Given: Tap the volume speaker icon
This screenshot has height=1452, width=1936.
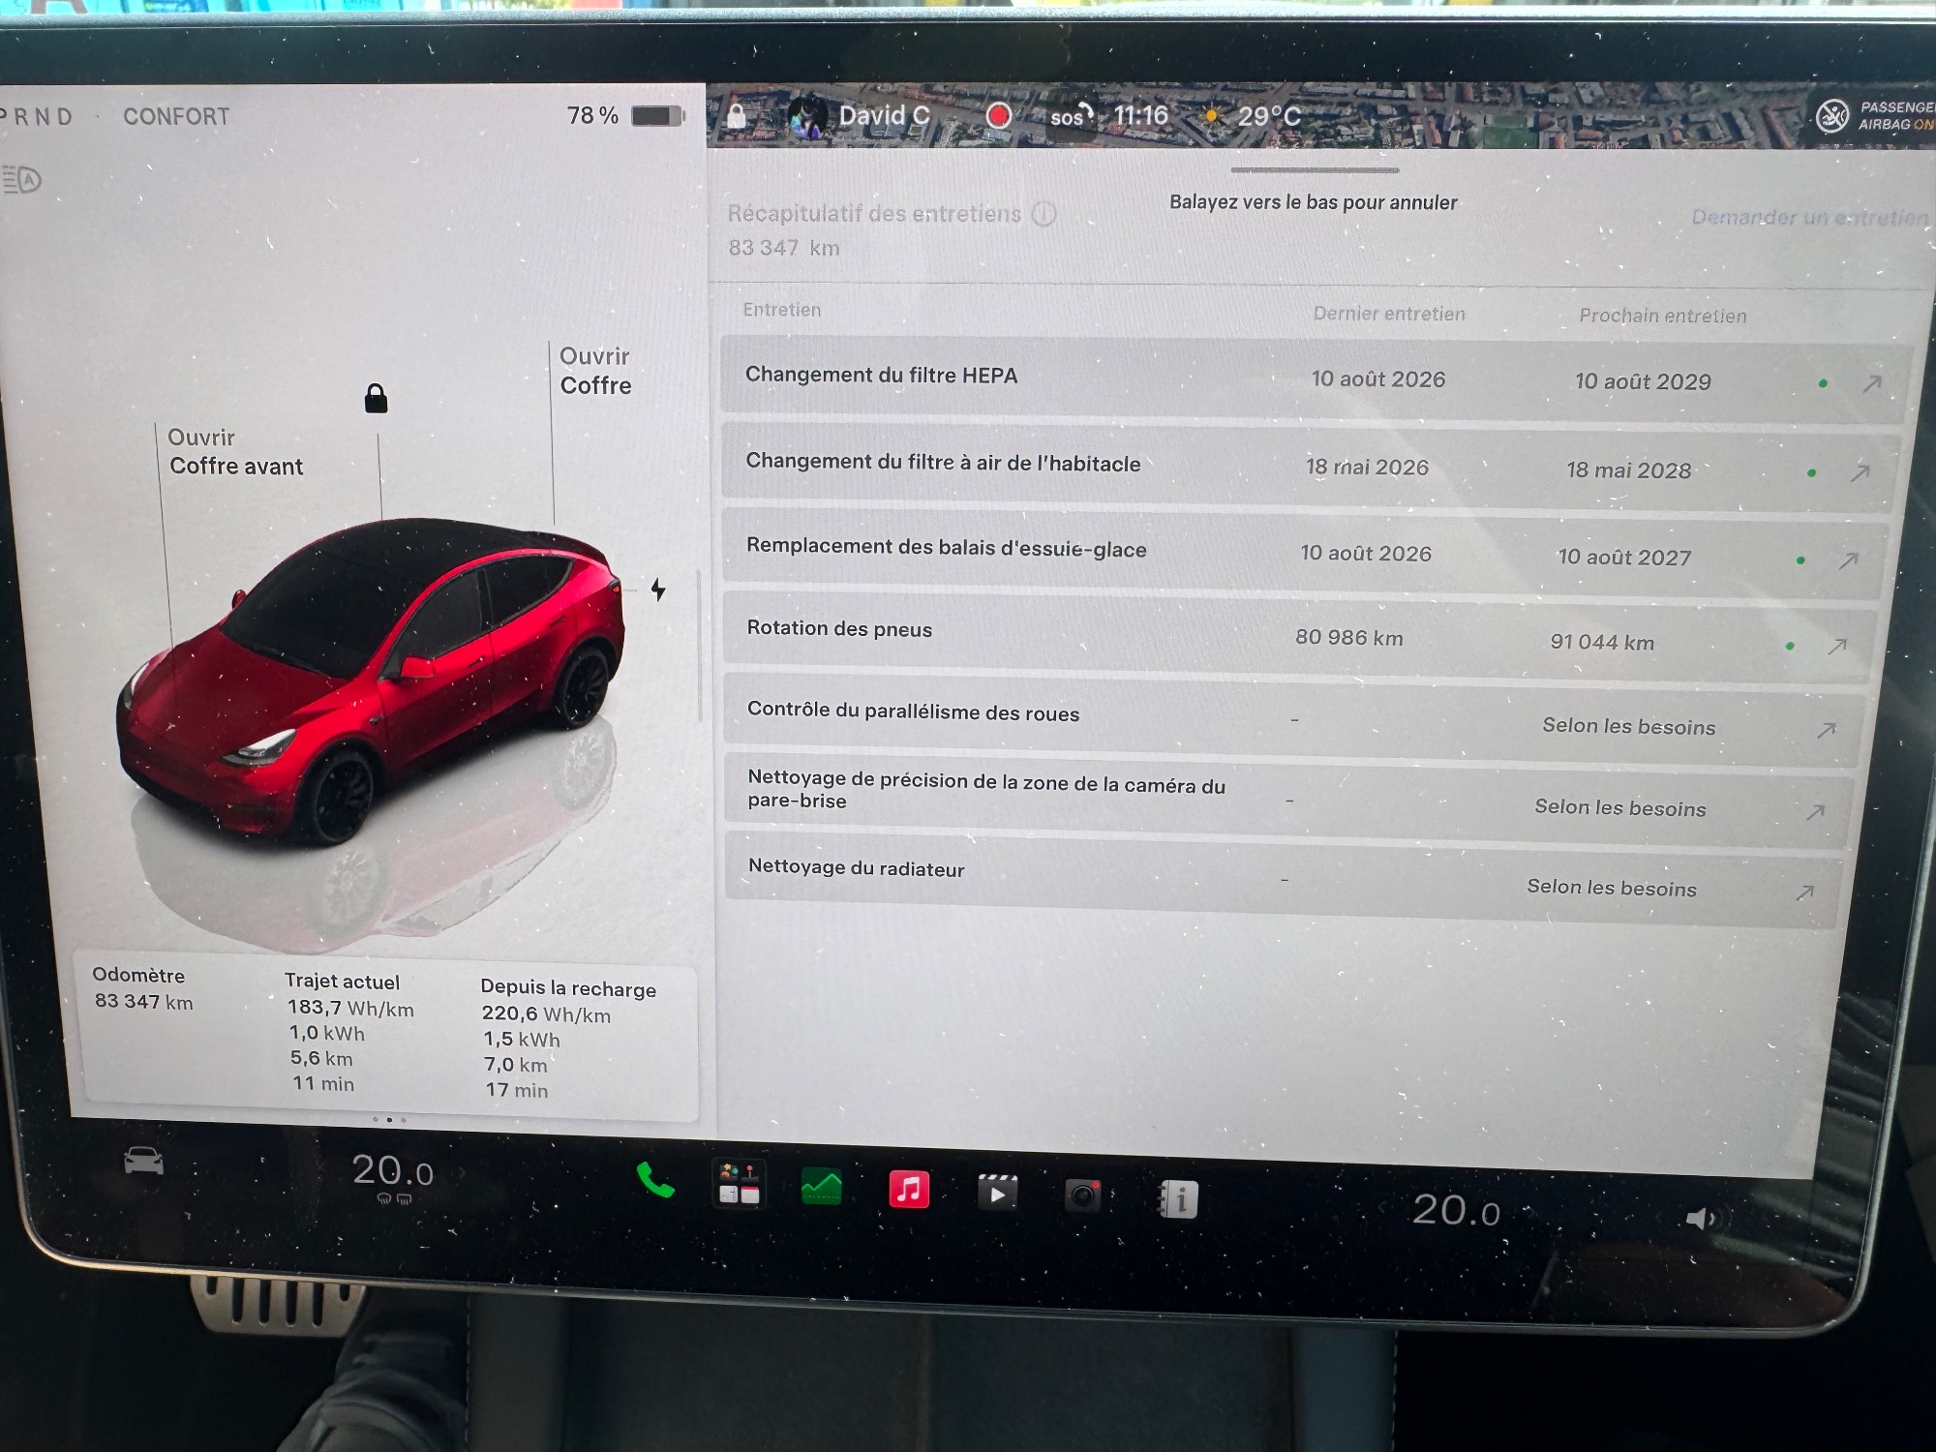Looking at the screenshot, I should pos(1701,1218).
